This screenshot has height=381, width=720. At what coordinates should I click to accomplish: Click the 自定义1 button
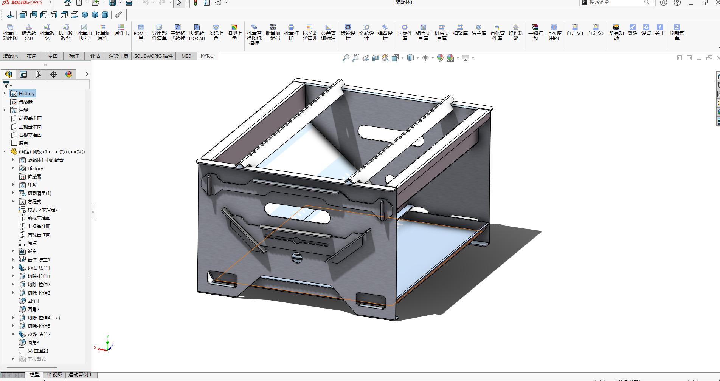pos(575,30)
